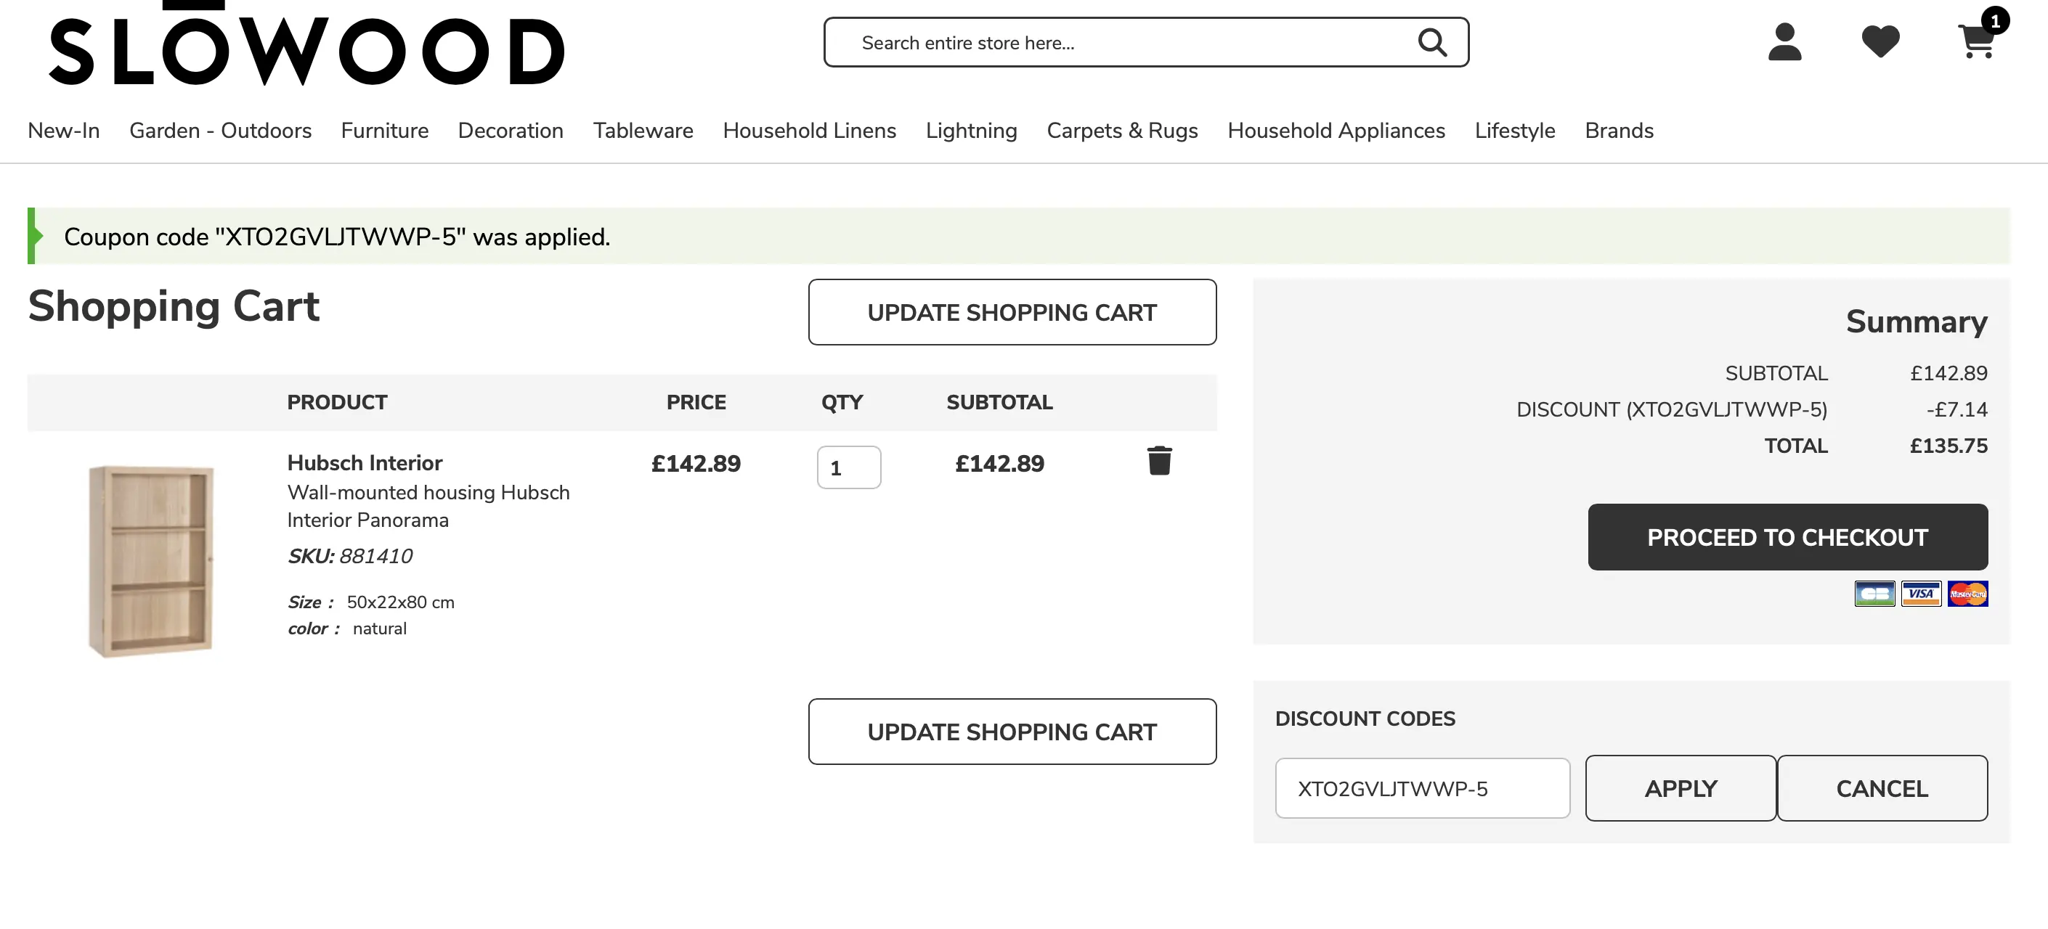The height and width of the screenshot is (929, 2048).
Task: Open the New-In menu
Action: (64, 131)
